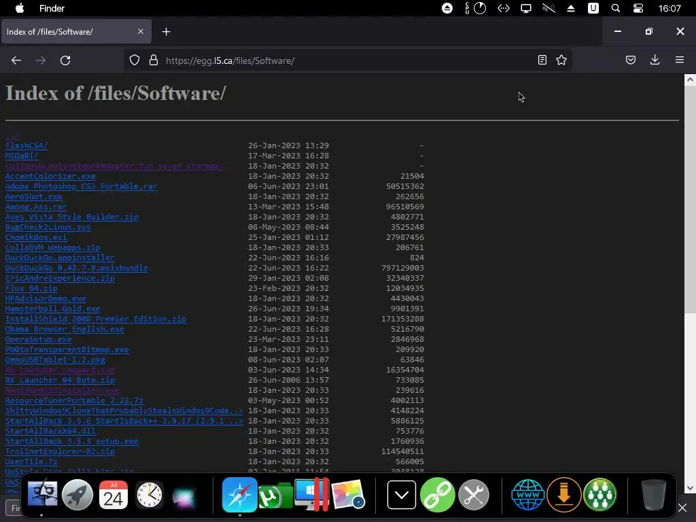This screenshot has width=696, height=522.
Task: Click the CollabVM Webapps.zip link
Action: pos(53,247)
